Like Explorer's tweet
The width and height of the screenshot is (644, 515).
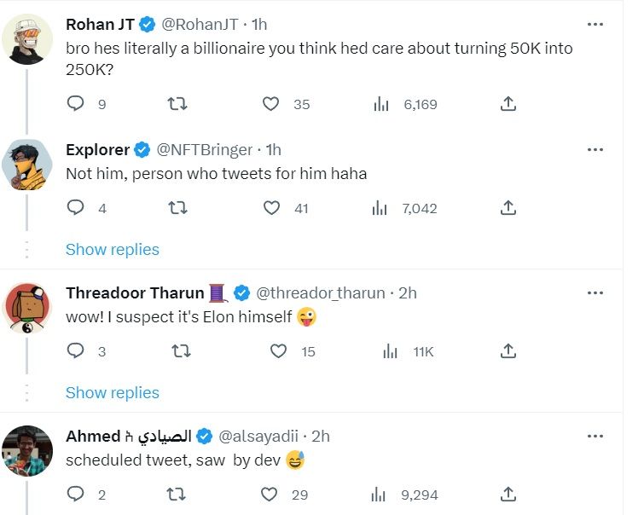pos(271,207)
